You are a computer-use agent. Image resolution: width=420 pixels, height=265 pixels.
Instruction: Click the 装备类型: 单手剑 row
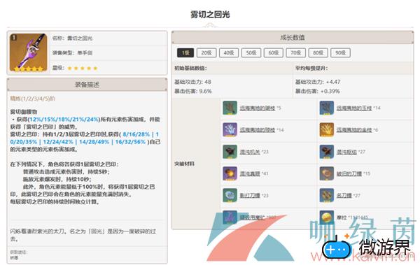point(109,52)
